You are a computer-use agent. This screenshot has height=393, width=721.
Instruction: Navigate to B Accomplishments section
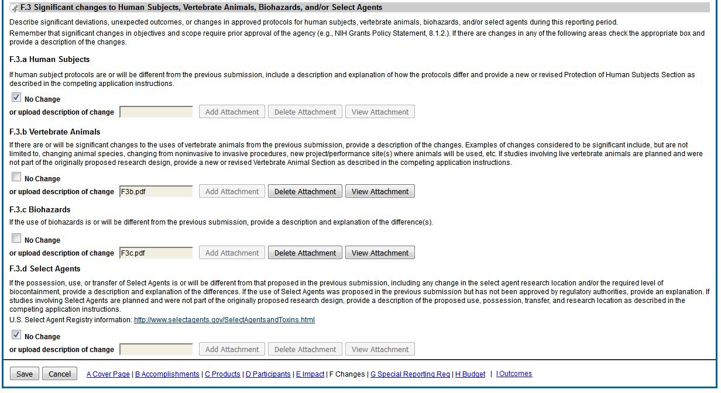click(x=167, y=374)
